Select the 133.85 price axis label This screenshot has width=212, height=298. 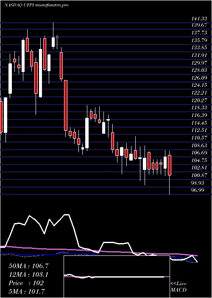199,48
